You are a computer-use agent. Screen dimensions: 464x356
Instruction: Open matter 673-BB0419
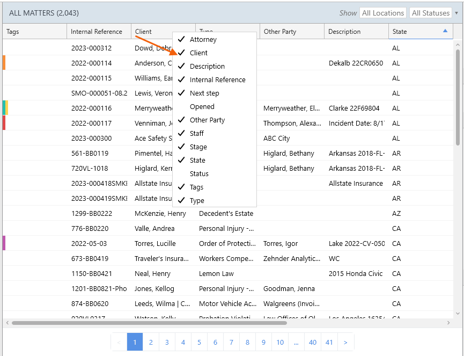pyautogui.click(x=90, y=259)
